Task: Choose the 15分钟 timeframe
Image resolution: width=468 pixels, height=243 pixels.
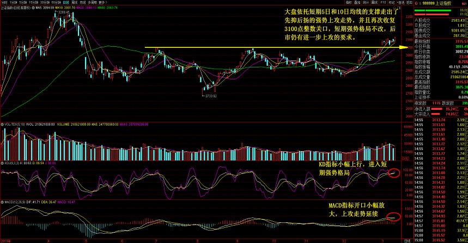Action: 33,2
